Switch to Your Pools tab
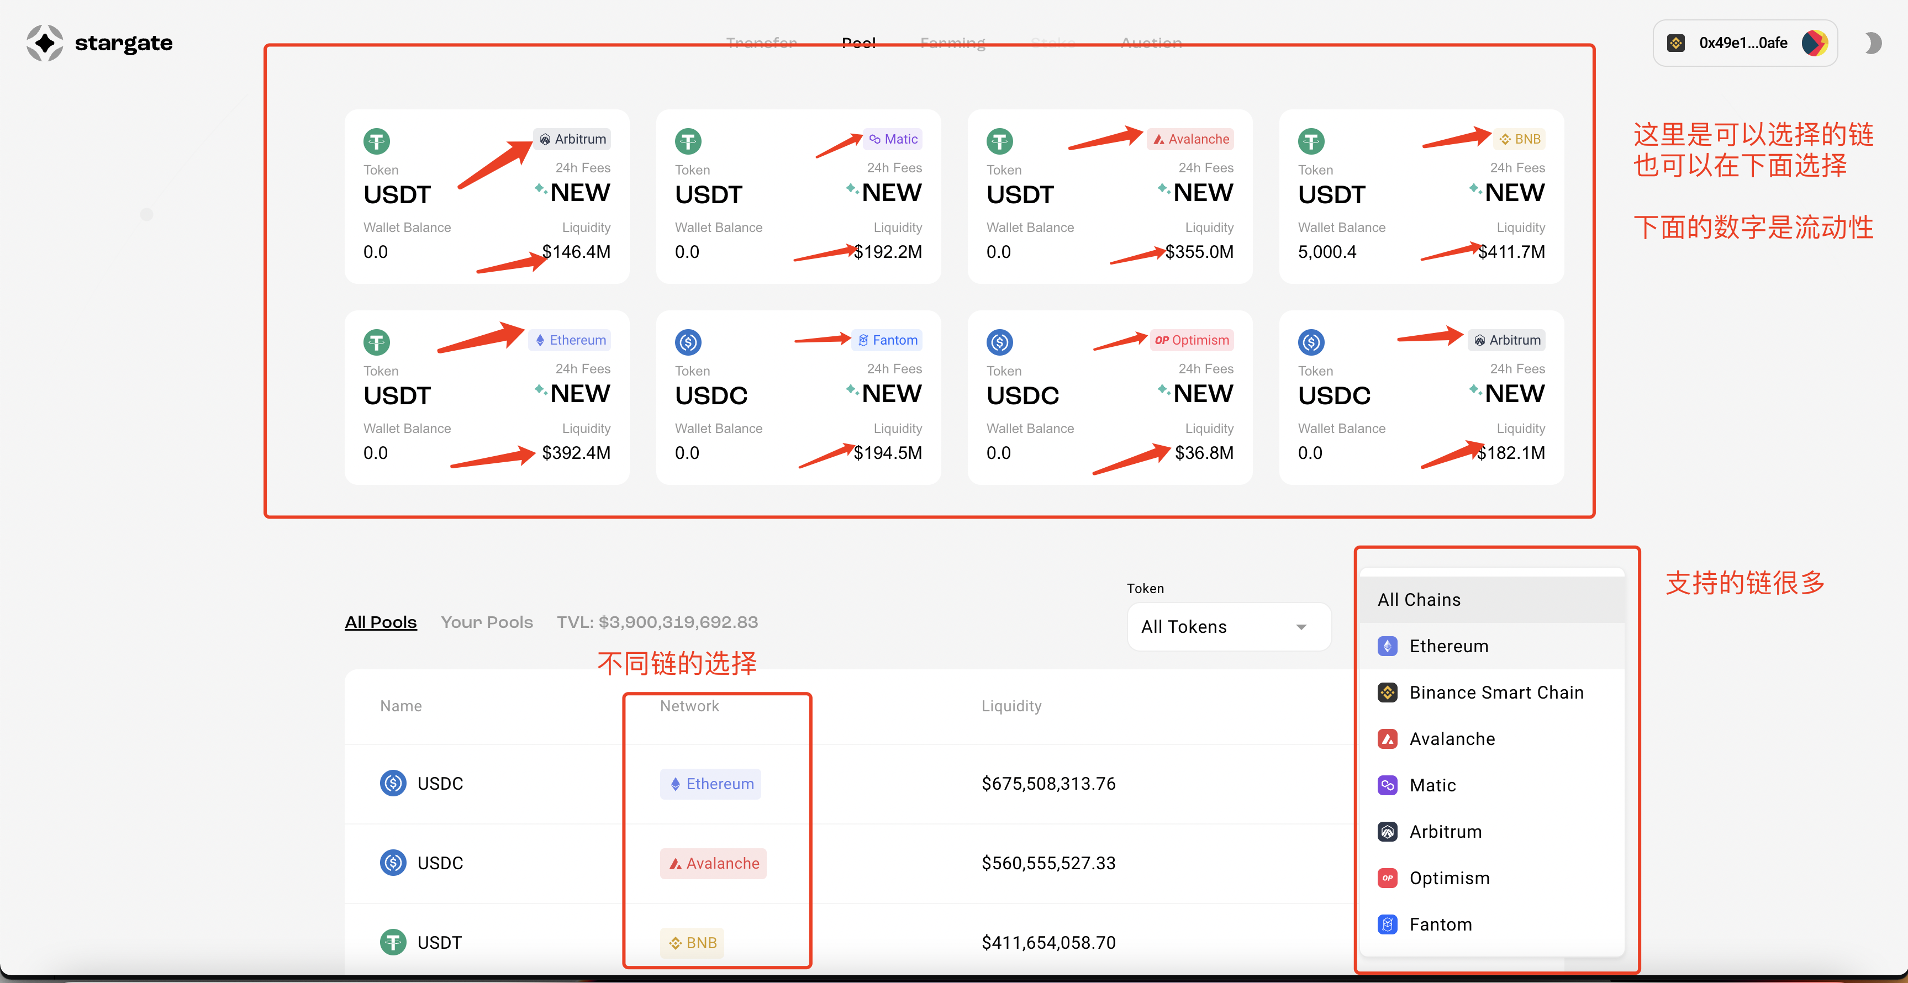 (x=487, y=622)
